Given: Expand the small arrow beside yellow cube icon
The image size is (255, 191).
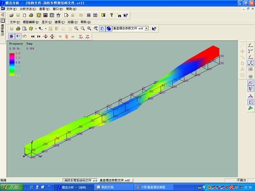Looking at the screenshot, I should (36, 29).
